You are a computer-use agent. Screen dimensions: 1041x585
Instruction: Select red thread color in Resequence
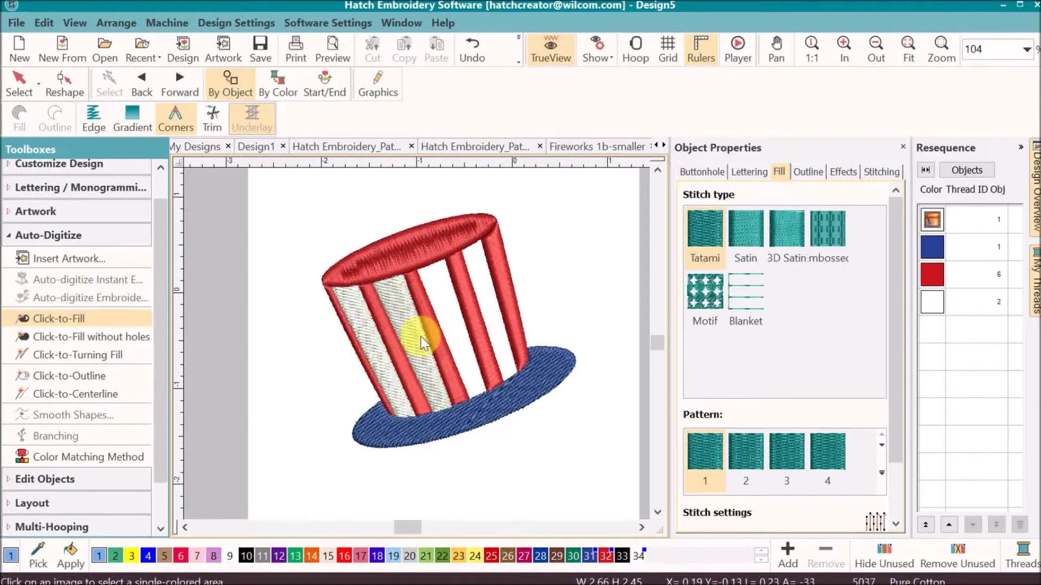click(x=932, y=274)
